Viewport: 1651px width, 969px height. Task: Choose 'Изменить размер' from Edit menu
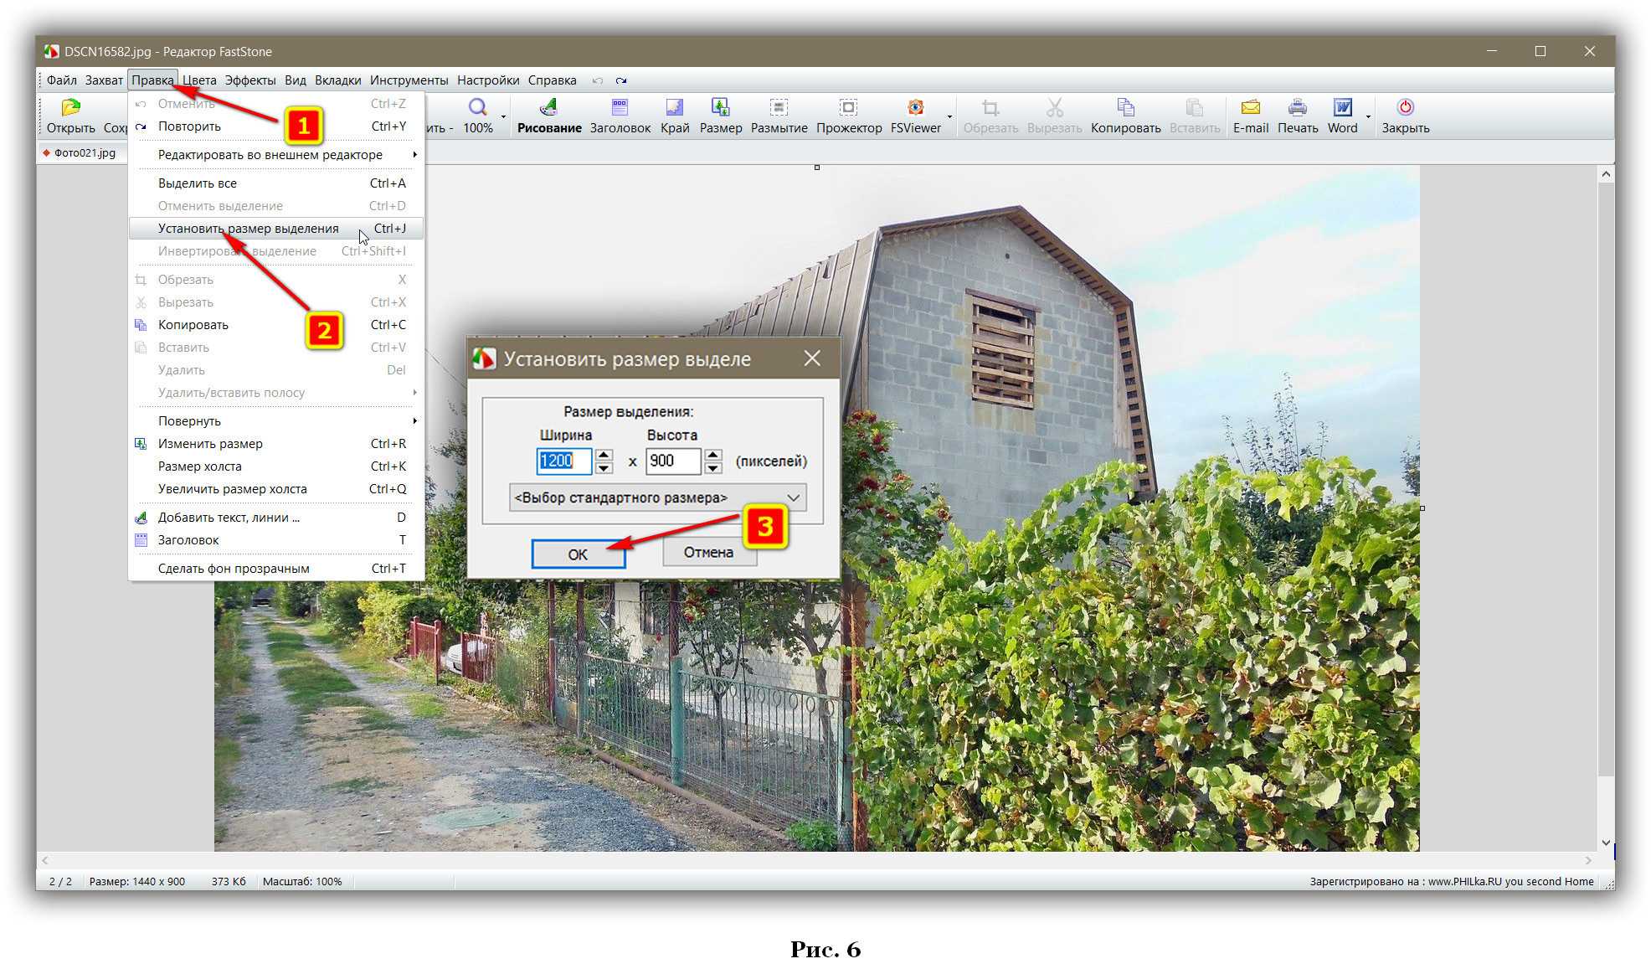coord(210,444)
